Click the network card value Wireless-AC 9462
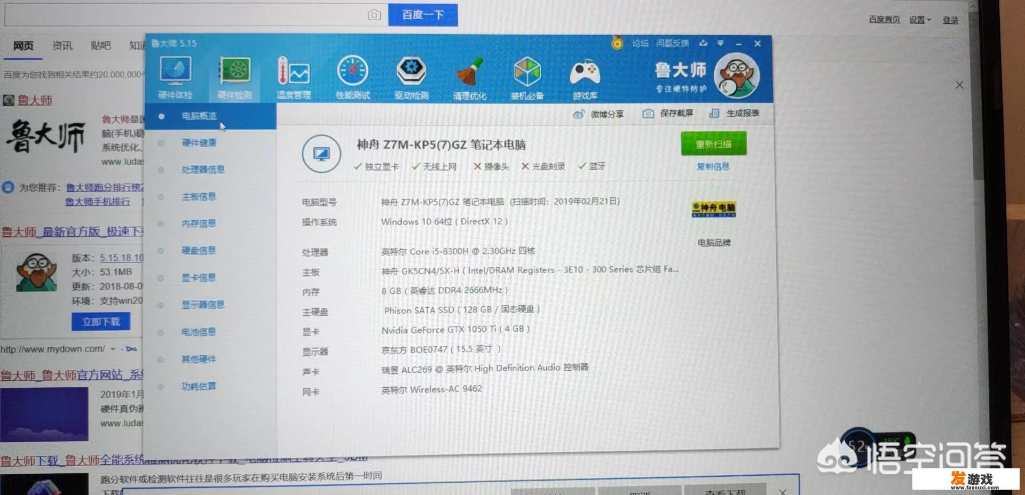 431,389
